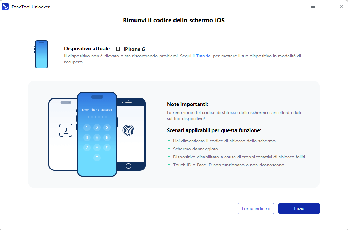Click the home button circle on right phone

(129, 166)
